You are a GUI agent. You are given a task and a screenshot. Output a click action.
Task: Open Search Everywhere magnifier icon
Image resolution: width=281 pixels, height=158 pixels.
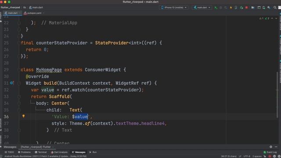coord(275,7)
